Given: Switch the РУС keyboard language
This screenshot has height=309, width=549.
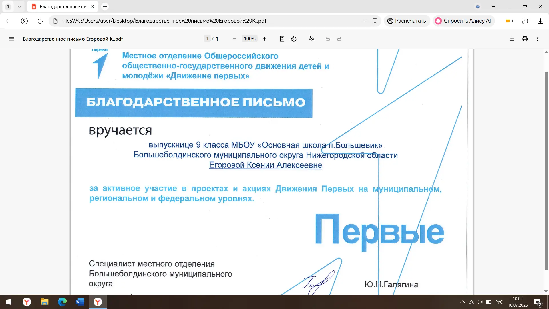Looking at the screenshot, I should [499, 302].
